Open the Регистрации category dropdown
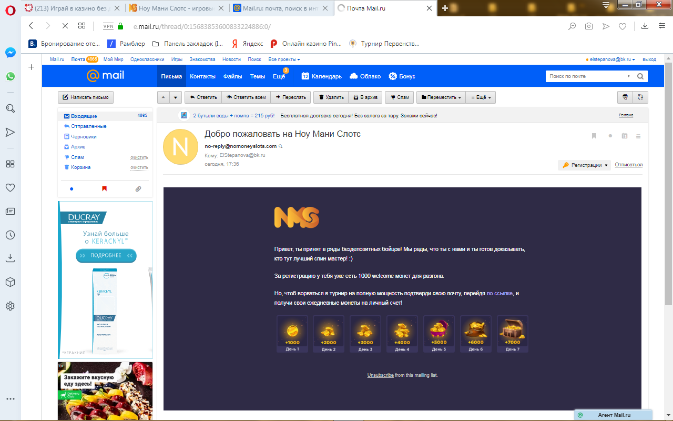 tap(585, 165)
